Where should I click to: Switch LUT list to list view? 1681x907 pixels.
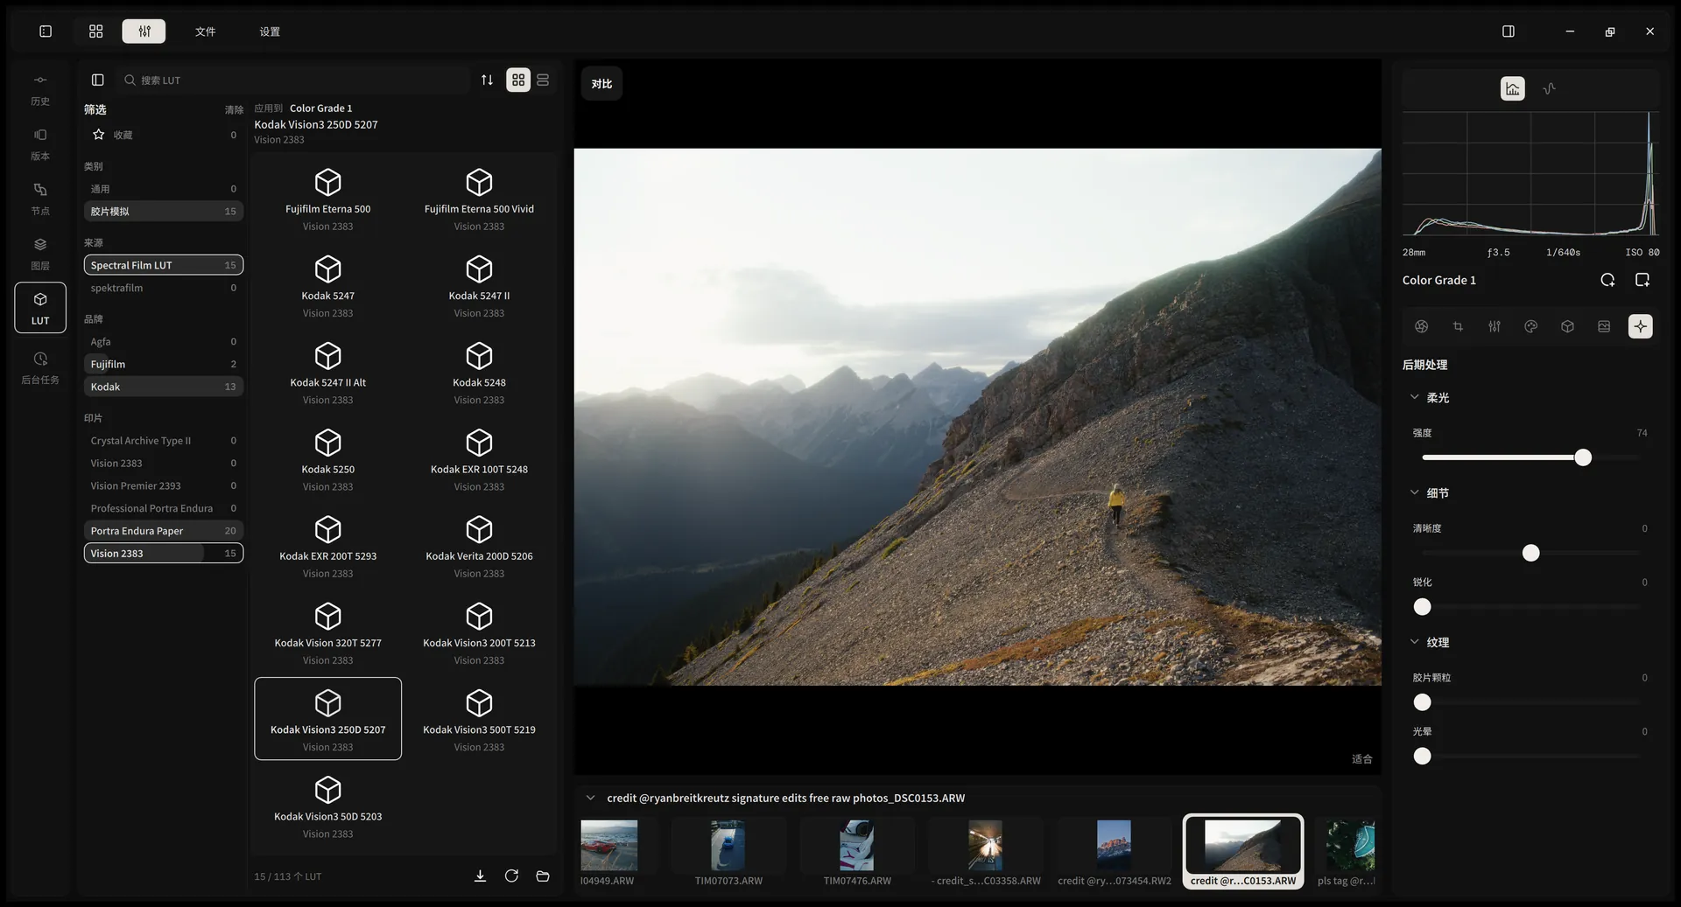(x=543, y=80)
